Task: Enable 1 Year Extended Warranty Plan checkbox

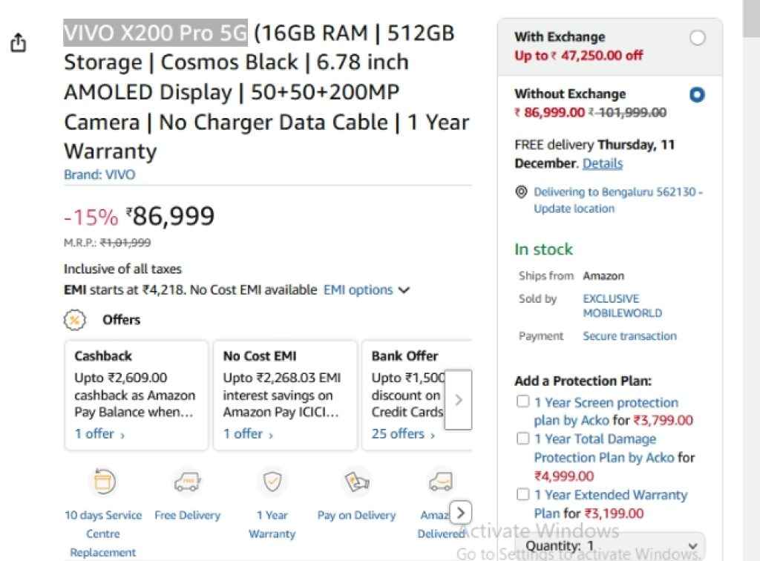Action: 523,494
